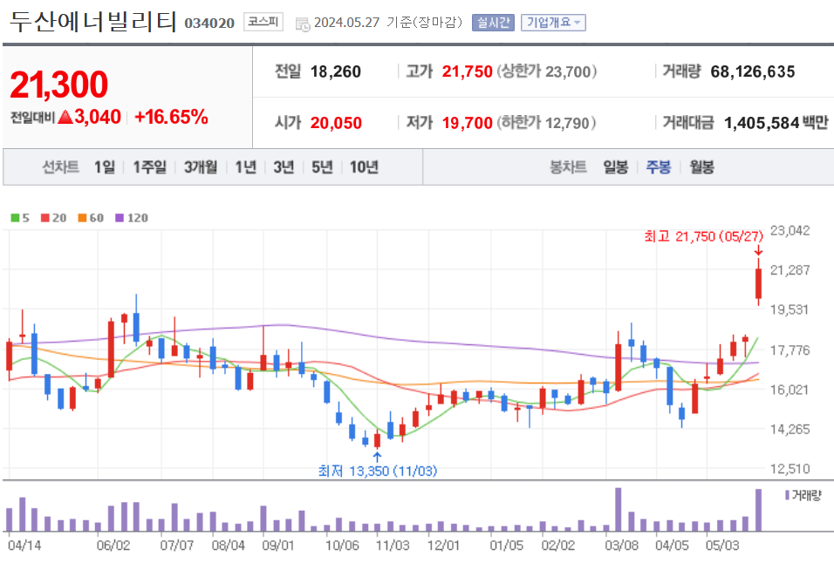Viewport: 834px width, 570px height.
Task: Click the calendar icon beside 2024.05.27
Action: (303, 24)
